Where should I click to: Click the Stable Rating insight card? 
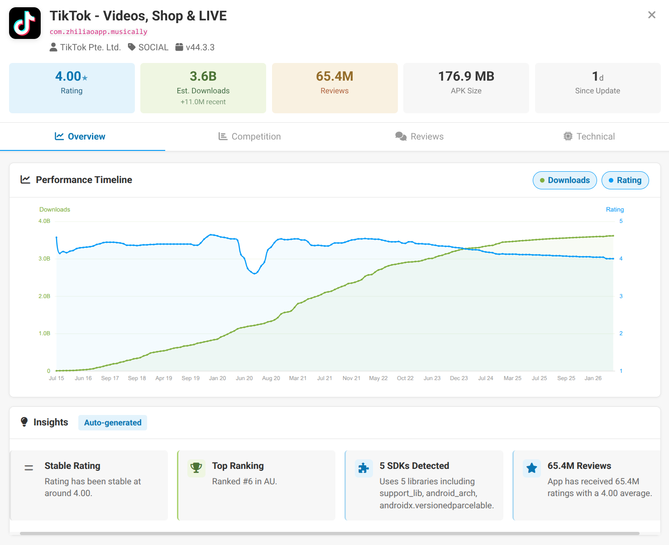click(89, 485)
